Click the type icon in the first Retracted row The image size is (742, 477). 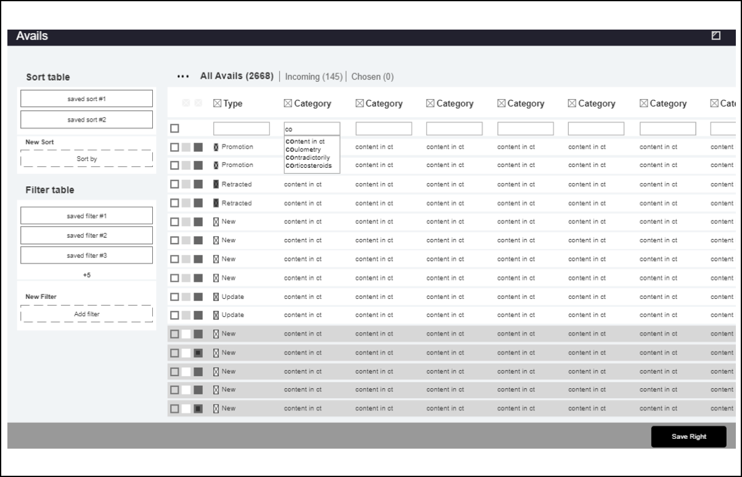coord(216,184)
